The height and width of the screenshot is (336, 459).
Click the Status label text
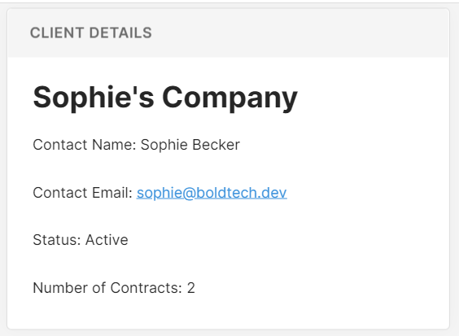tap(57, 240)
